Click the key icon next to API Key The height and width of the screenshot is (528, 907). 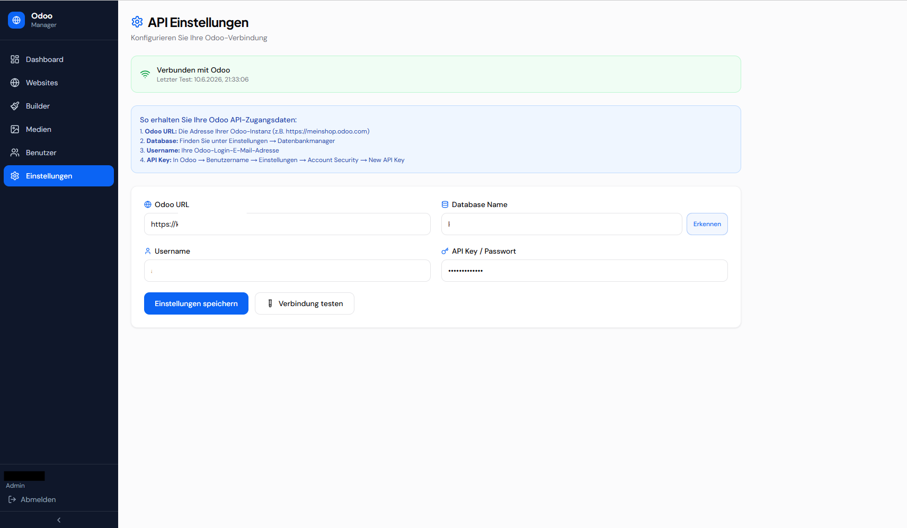point(445,251)
